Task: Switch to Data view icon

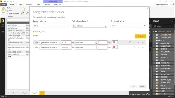Action: coord(3,26)
